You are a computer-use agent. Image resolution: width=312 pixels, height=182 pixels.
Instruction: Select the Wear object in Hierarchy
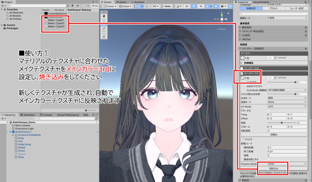coord(19,157)
